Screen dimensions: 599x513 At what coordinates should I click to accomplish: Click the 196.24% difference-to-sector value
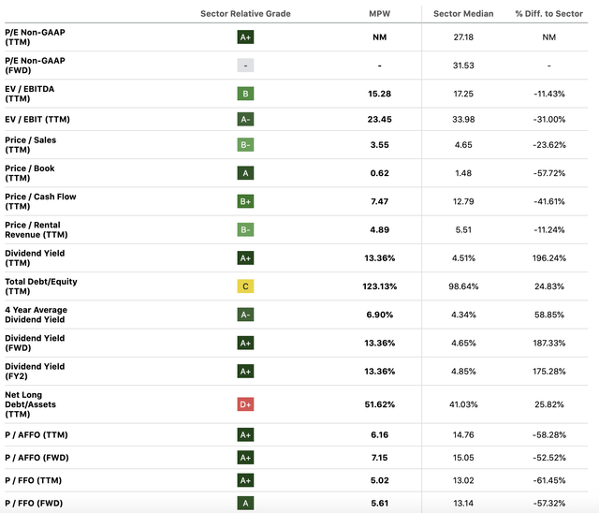click(x=548, y=258)
